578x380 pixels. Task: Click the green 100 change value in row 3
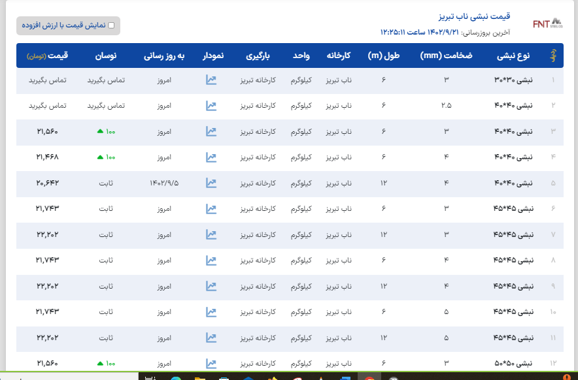point(106,132)
